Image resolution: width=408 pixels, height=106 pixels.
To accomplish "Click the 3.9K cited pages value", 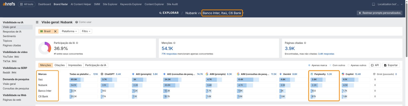I will coord(290,48).
